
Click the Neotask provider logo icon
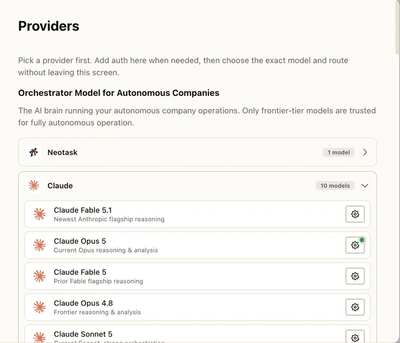[34, 152]
